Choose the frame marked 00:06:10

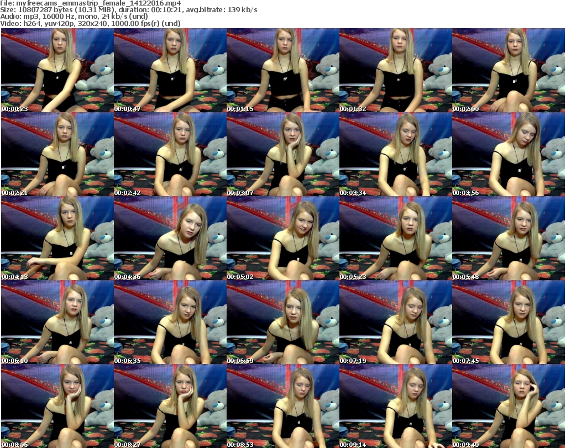[x=57, y=323]
